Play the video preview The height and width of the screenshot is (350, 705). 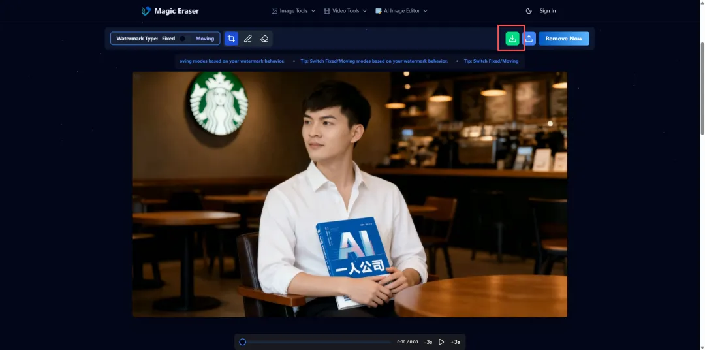tap(441, 342)
